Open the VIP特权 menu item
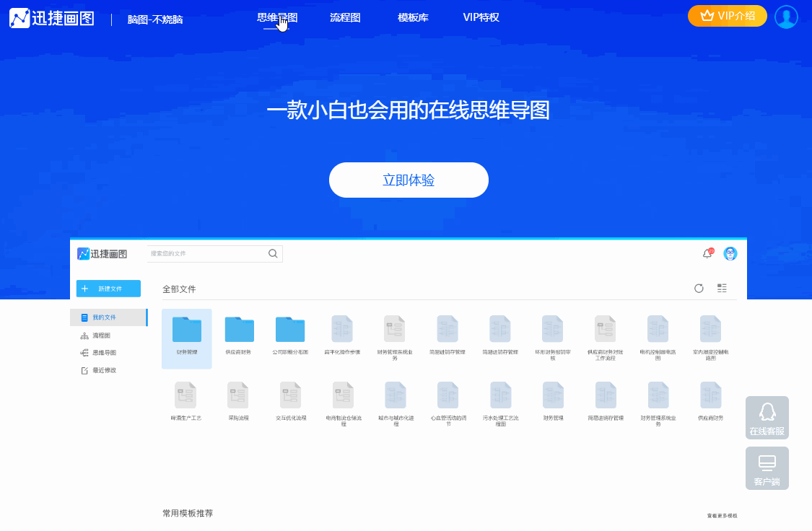 tap(481, 17)
